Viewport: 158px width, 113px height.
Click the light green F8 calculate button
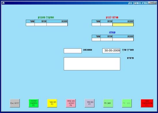coord(108,103)
